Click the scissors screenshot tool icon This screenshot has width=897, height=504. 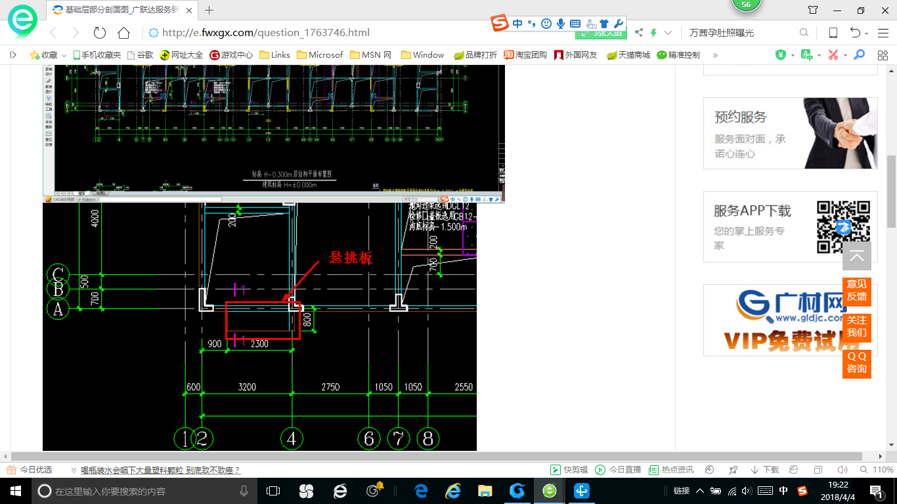click(x=833, y=55)
